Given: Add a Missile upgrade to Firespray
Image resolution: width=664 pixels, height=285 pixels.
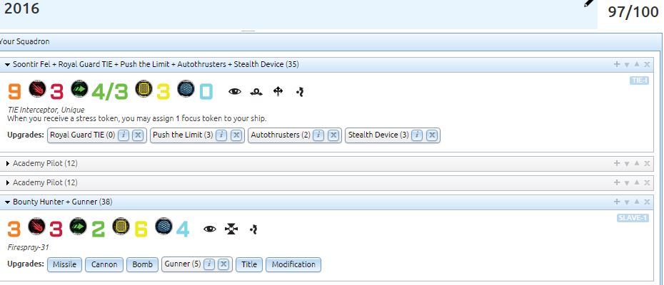Looking at the screenshot, I should [64, 264].
